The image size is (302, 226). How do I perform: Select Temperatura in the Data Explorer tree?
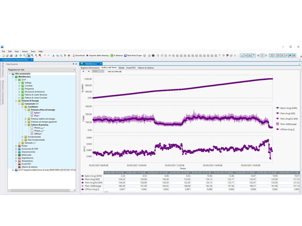(27, 161)
